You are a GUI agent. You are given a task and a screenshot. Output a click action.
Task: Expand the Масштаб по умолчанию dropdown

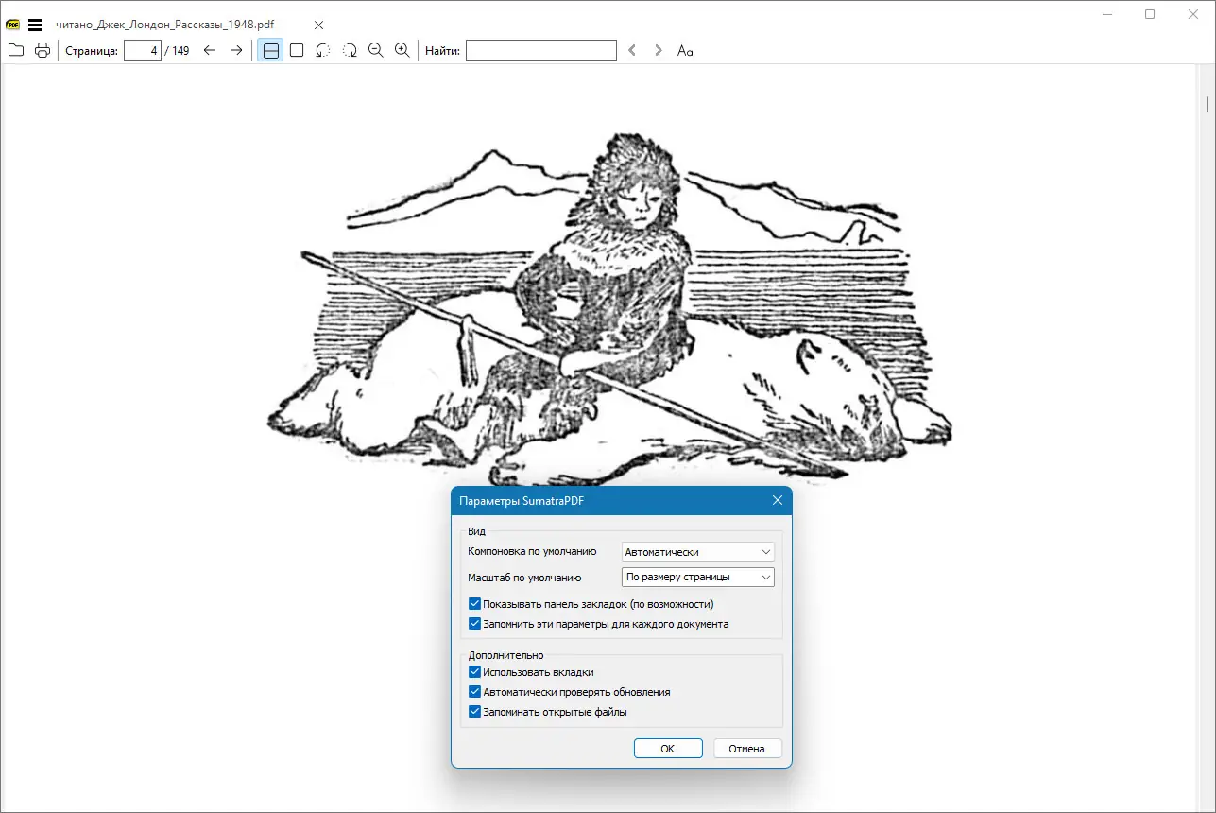[698, 577]
